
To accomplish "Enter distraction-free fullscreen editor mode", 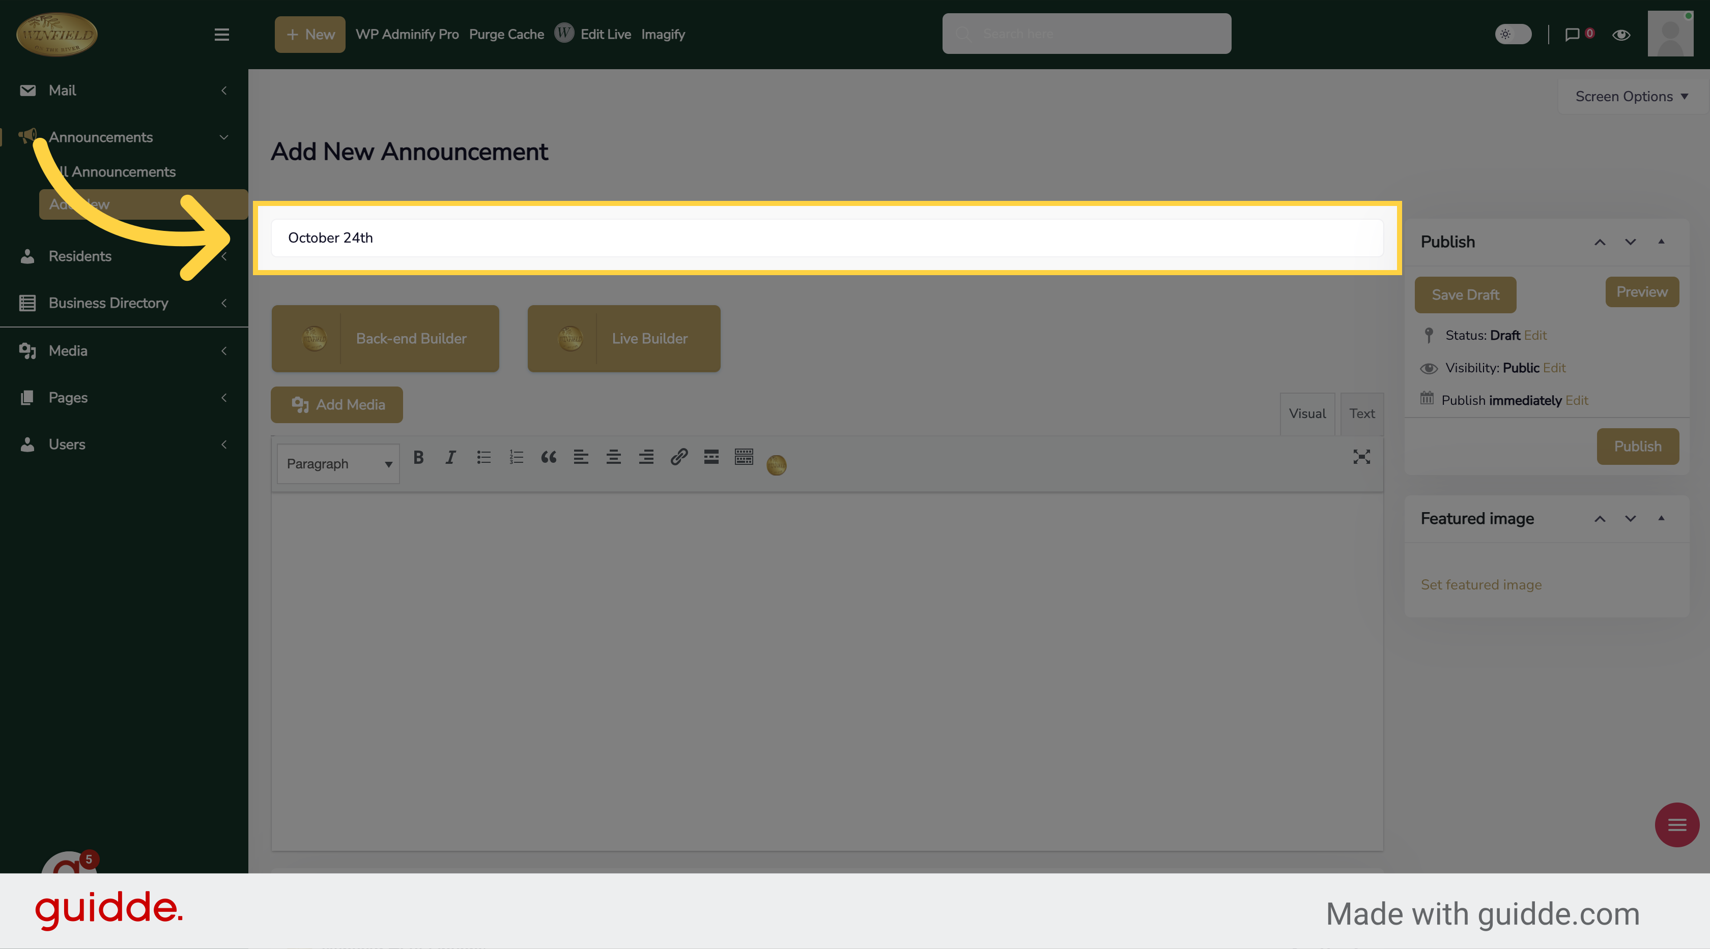I will pyautogui.click(x=1361, y=457).
